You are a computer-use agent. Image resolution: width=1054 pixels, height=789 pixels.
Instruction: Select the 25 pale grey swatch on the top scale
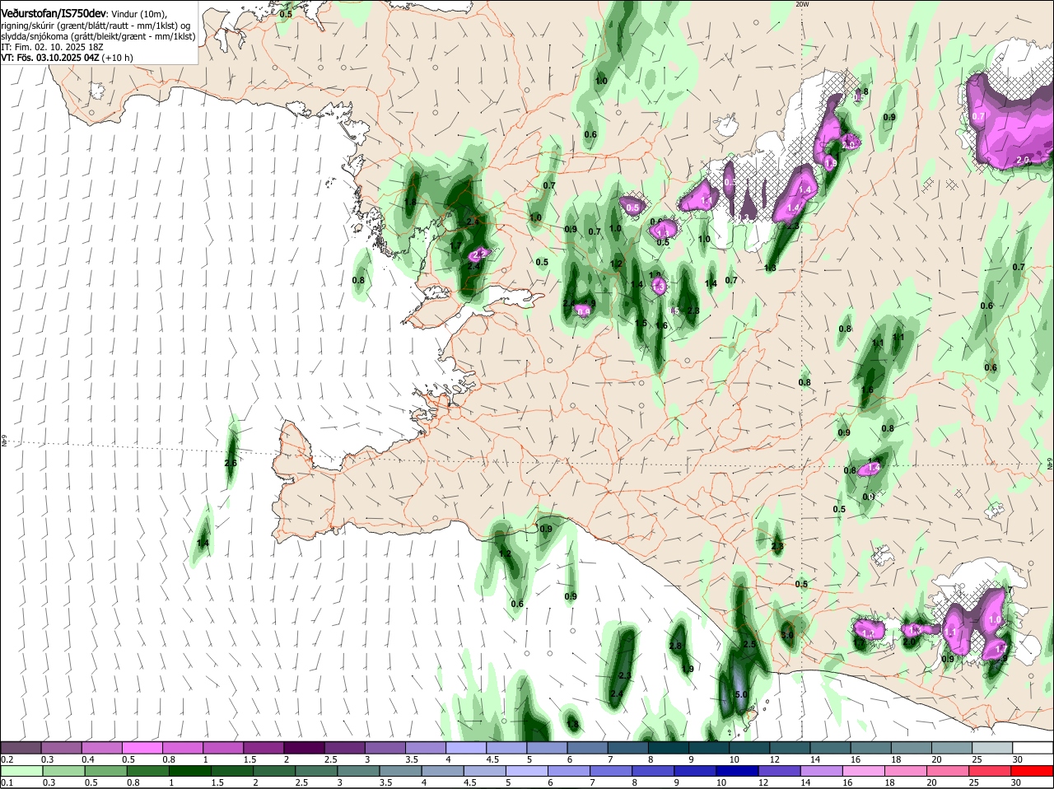992,747
